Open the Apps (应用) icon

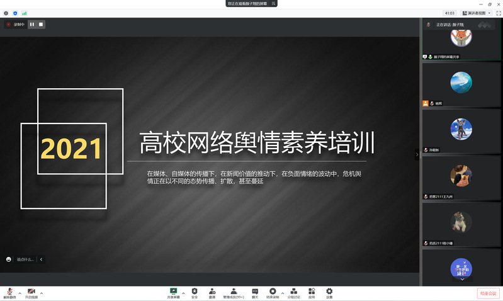point(312,292)
